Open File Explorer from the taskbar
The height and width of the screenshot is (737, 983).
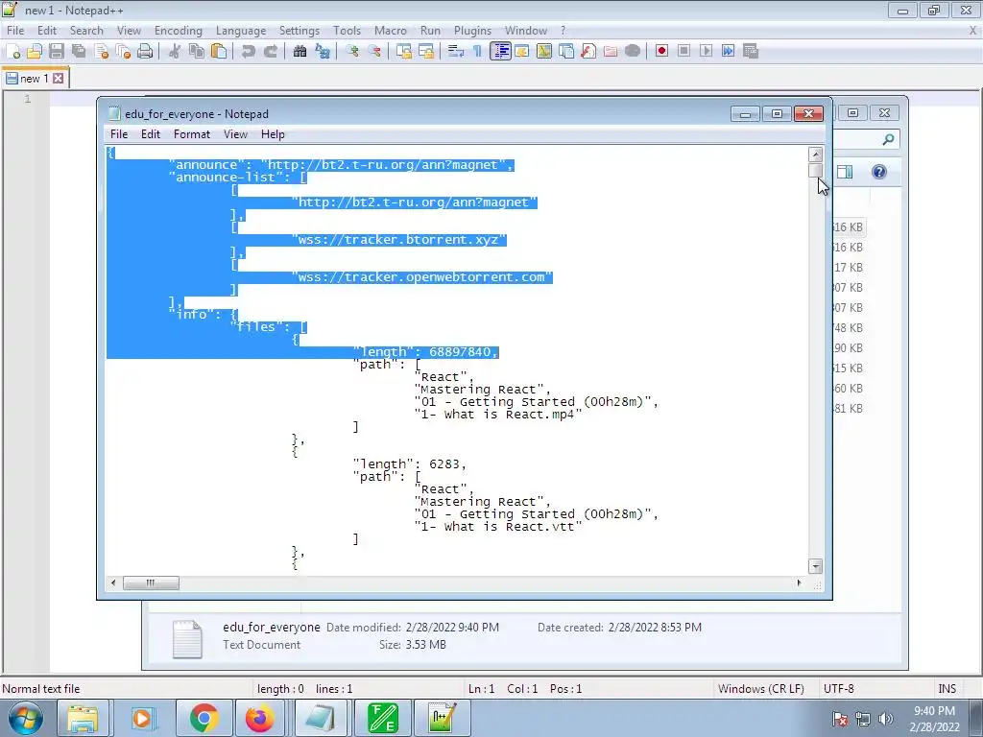coord(83,718)
